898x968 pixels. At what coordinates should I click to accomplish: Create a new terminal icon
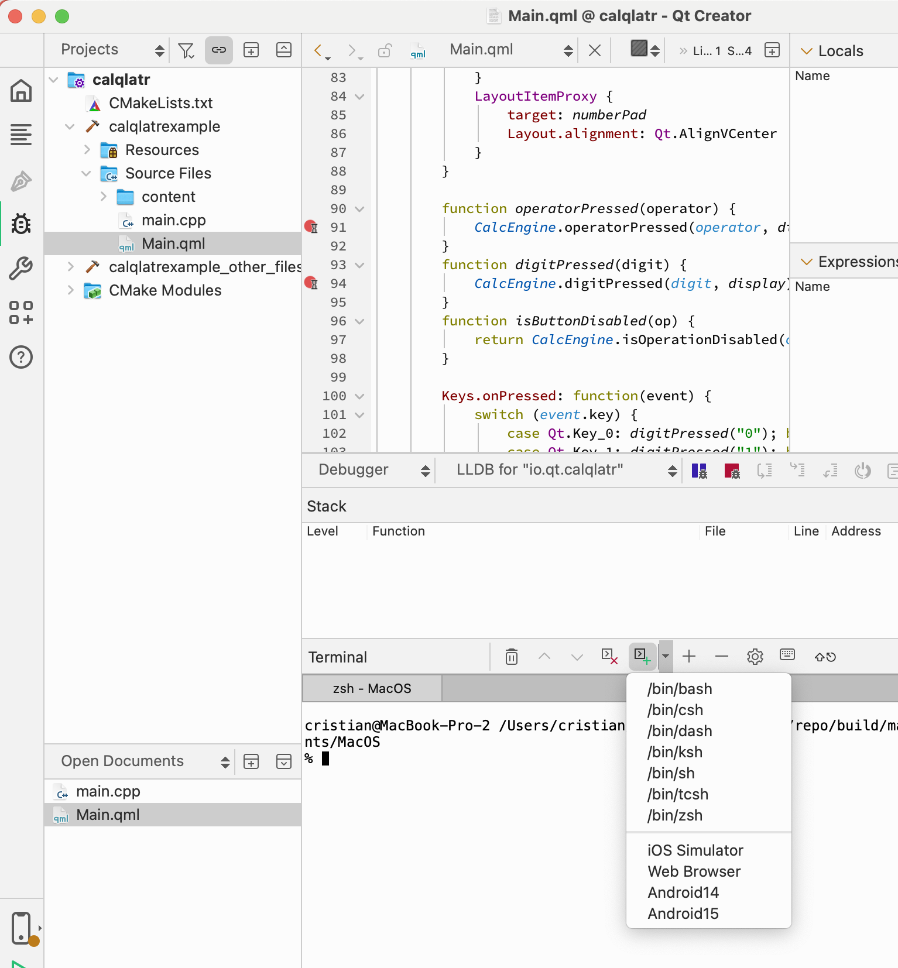coord(642,657)
